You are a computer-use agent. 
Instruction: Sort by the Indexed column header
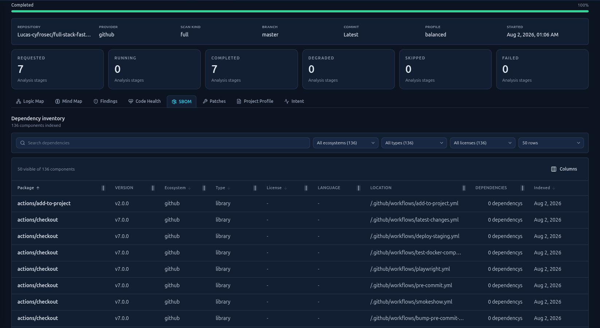(545, 188)
